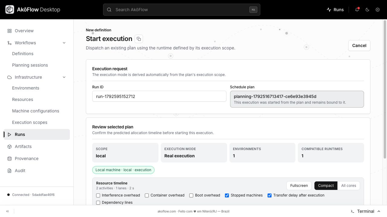The height and width of the screenshot is (217, 387).
Task: Click the Cancel button
Action: (359, 46)
